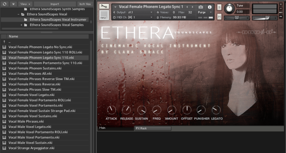Image resolution: width=286 pixels, height=153 pixels.
Task: Open snapshot view camera icon
Action: point(201,7)
